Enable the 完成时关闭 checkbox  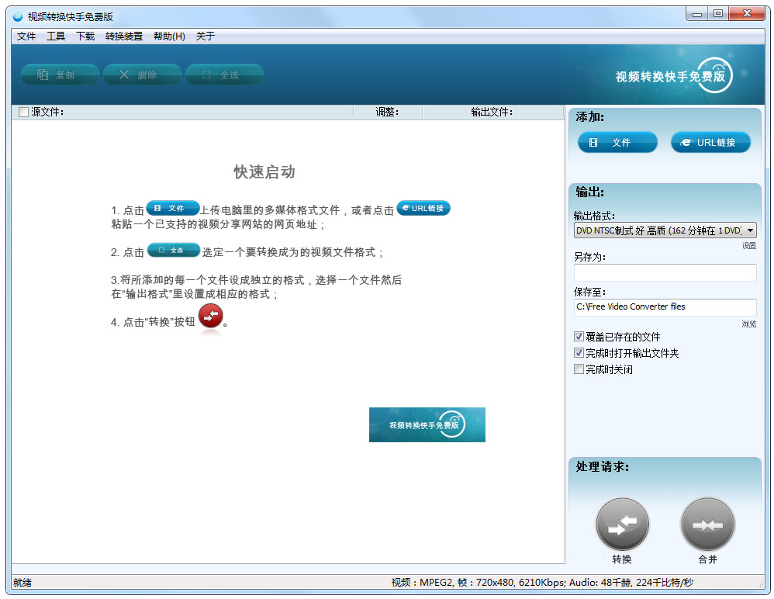tap(579, 369)
